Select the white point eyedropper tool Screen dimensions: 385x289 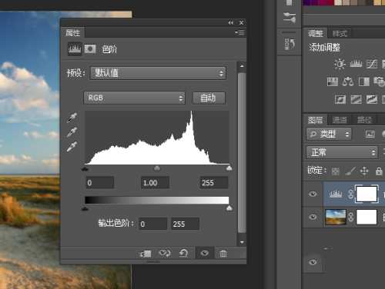tap(72, 146)
